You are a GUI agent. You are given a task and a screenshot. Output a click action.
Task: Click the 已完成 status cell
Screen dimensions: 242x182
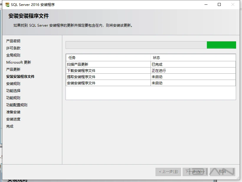tap(193, 65)
